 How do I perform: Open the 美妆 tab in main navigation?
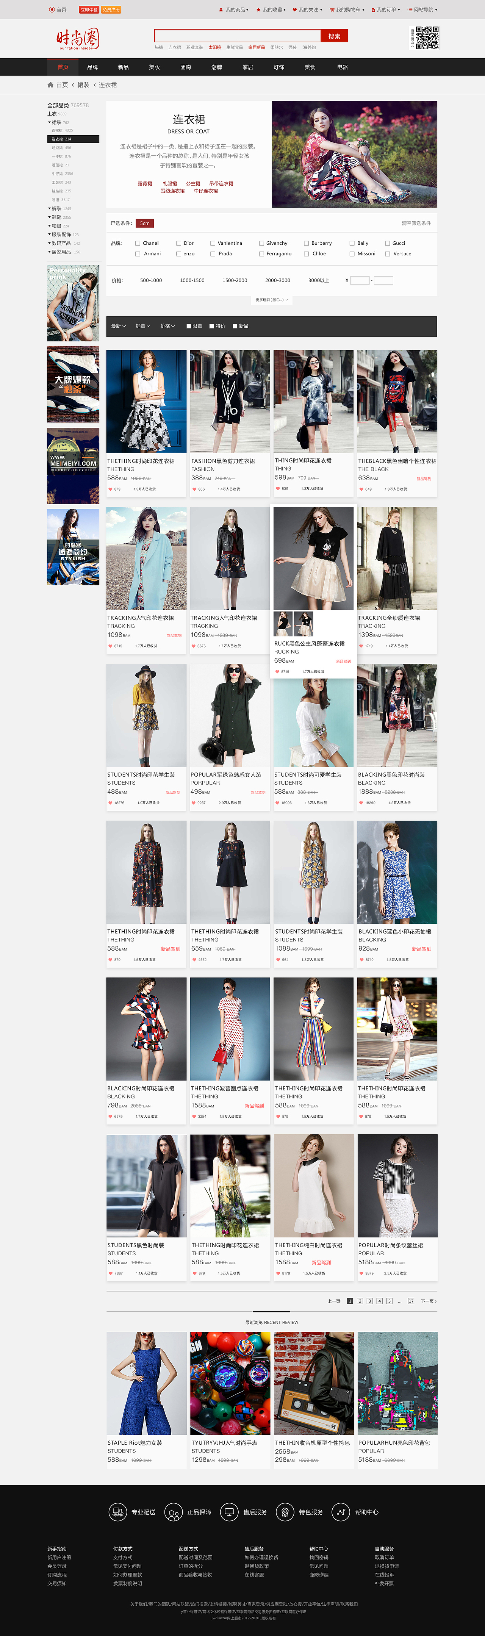tap(154, 67)
